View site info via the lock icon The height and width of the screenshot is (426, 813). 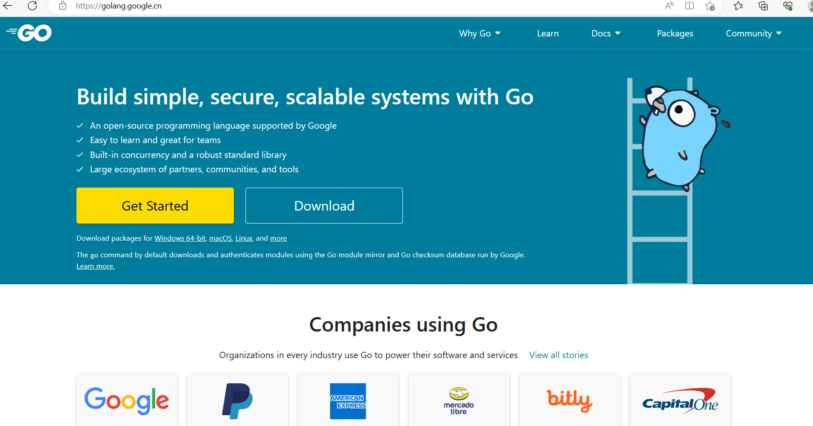63,6
